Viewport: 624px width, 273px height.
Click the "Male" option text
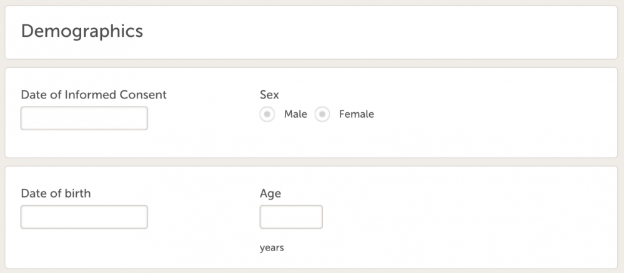coord(295,114)
